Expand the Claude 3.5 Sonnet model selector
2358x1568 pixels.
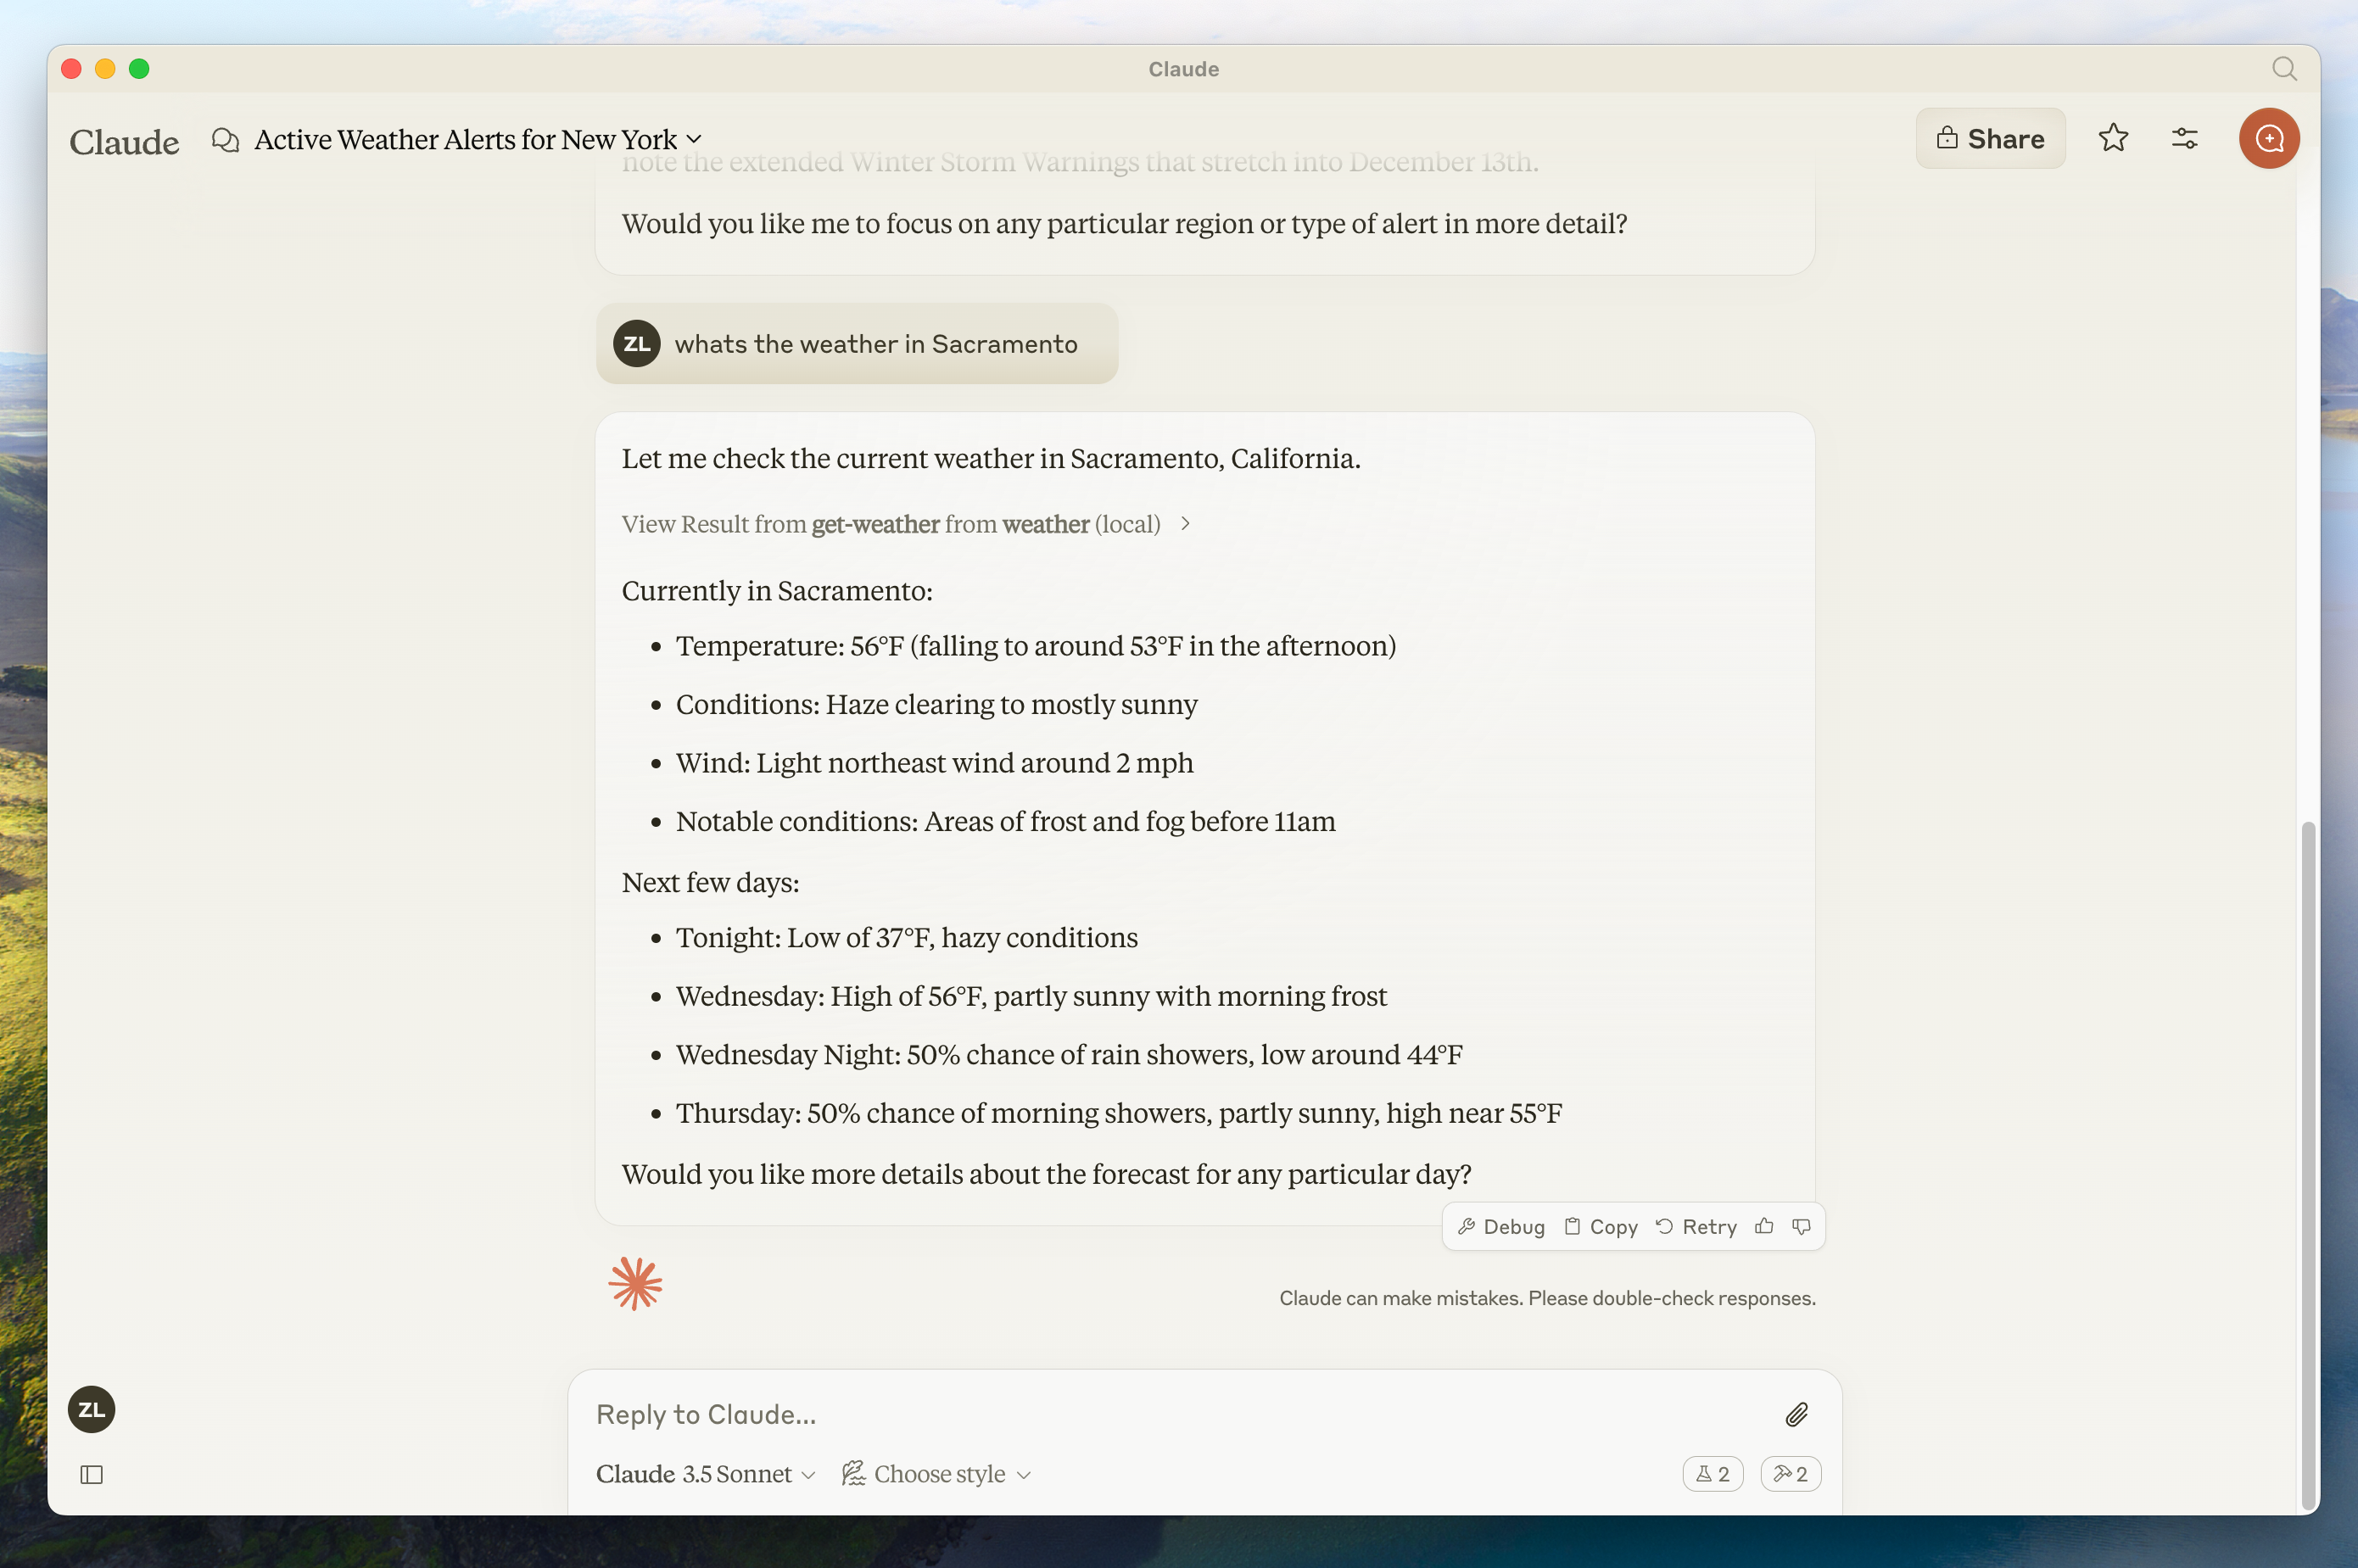tap(705, 1474)
